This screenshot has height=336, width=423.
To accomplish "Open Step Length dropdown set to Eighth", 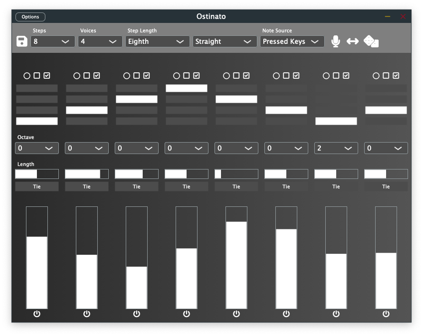I will coord(158,41).
